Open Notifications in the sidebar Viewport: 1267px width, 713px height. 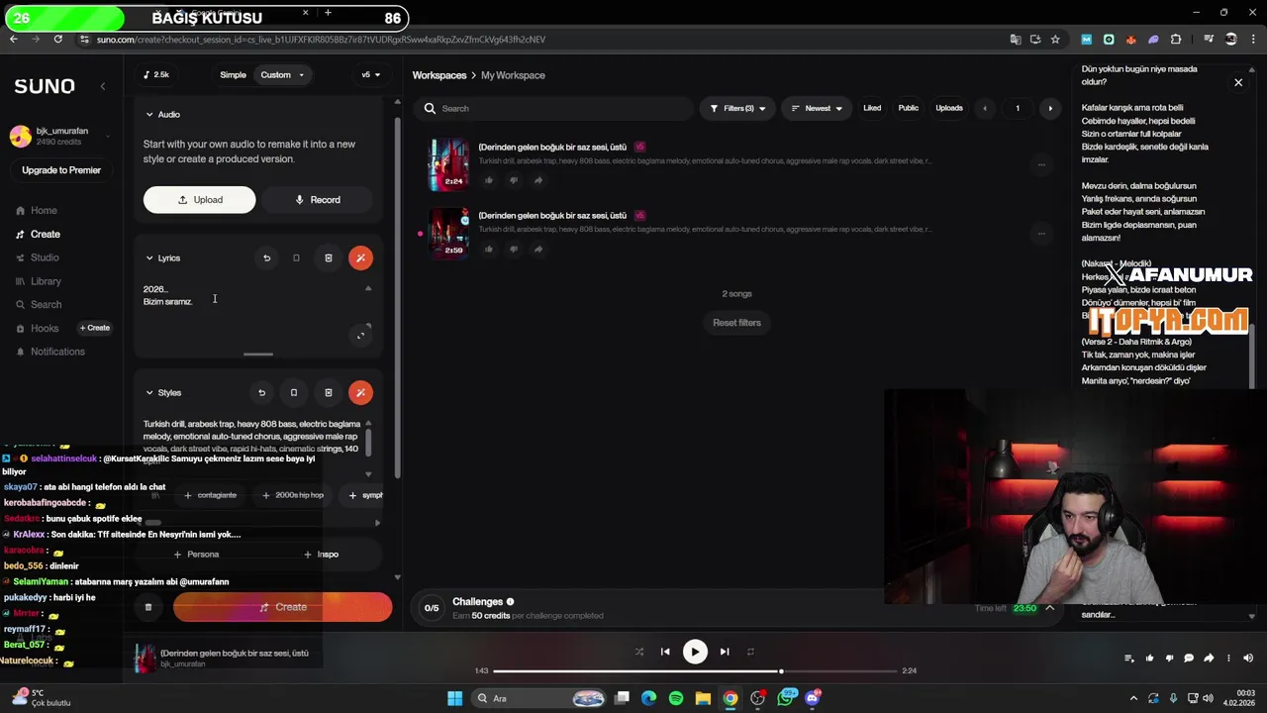pyautogui.click(x=56, y=352)
